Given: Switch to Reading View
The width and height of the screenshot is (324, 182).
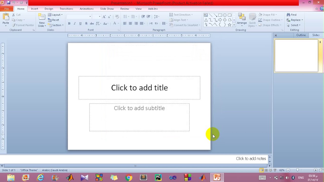Looking at the screenshot, I should click(270, 170).
